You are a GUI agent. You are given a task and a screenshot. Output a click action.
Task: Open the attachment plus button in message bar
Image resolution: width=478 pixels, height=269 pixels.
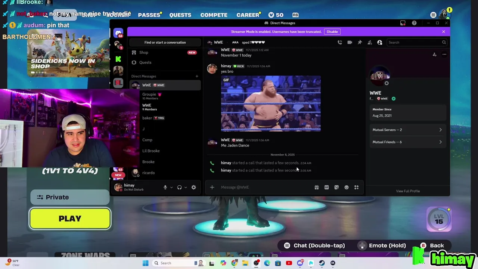212,187
